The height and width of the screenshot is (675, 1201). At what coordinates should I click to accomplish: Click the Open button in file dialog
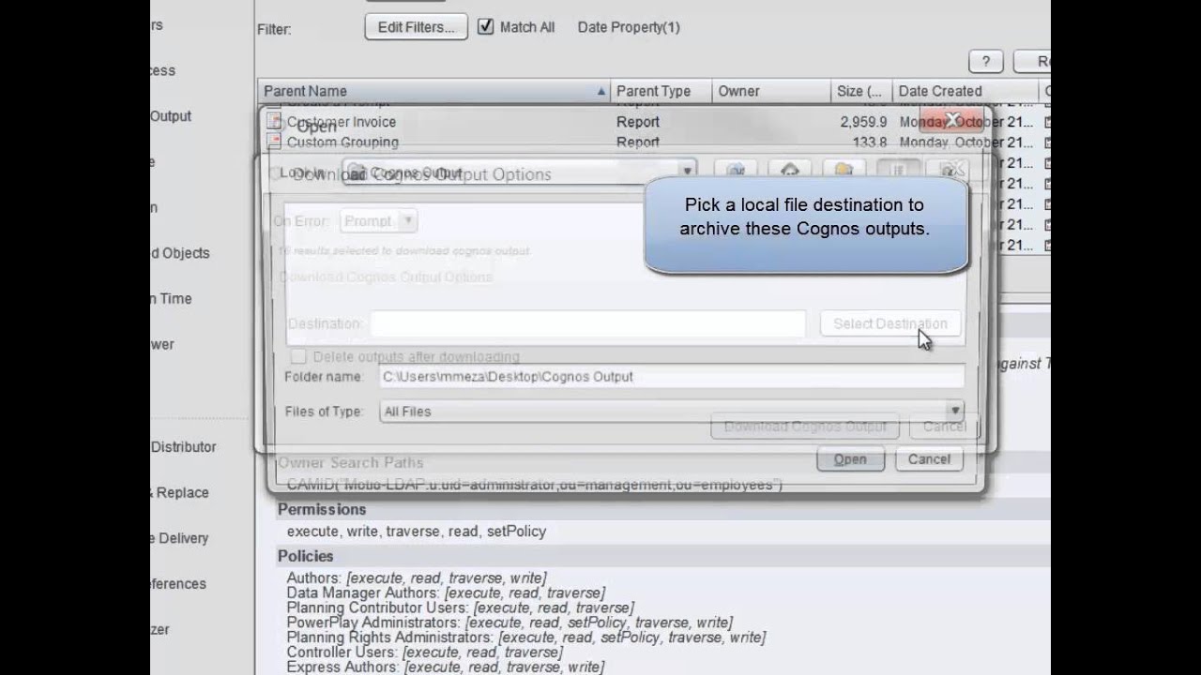tap(850, 458)
